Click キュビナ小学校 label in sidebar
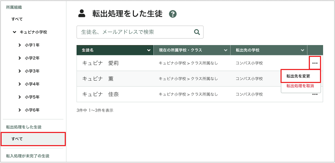 coord(33,32)
